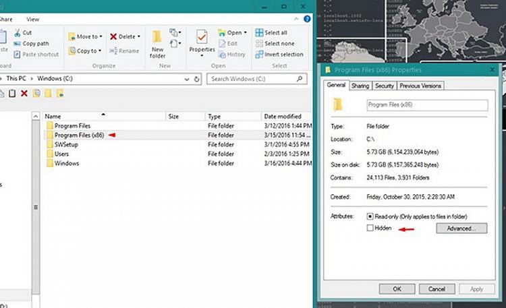Screen dimensions: 506x308
Task: Open the new item dropdown
Action: 174,32
